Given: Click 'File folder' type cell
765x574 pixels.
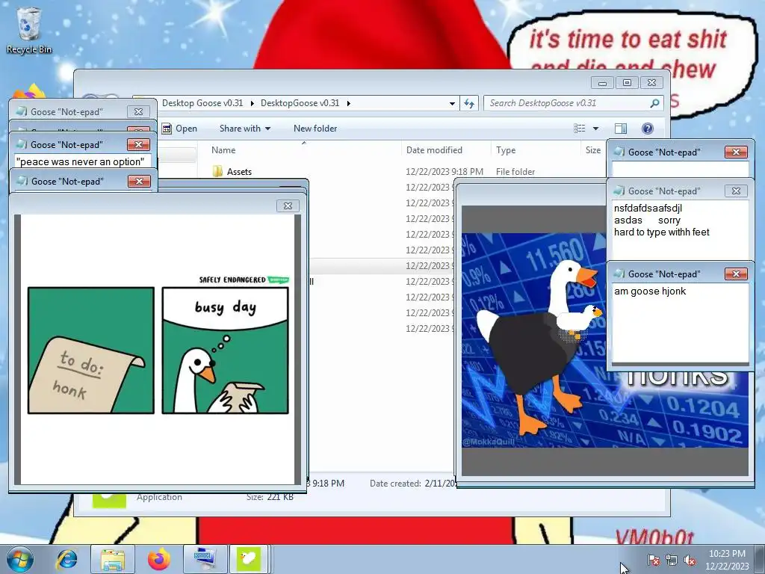Looking at the screenshot, I should point(515,172).
